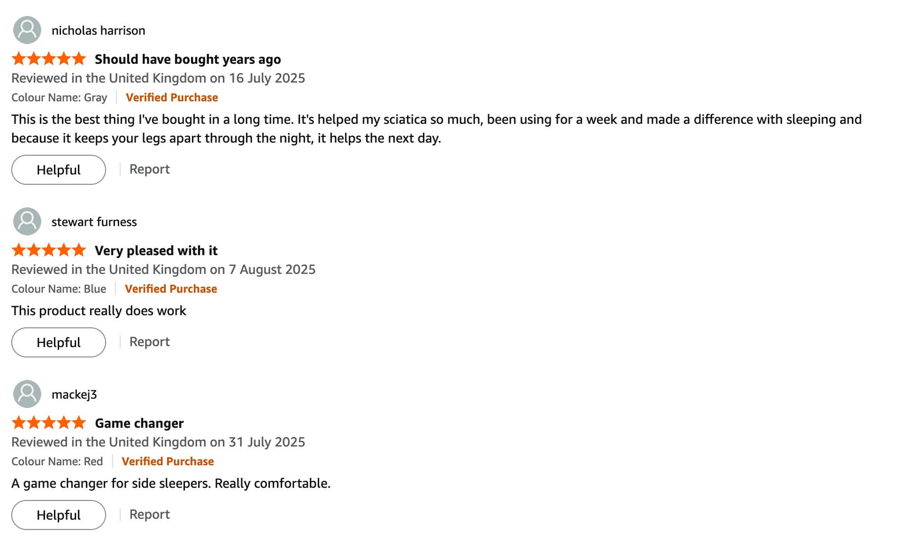Report stewart furness's review
The width and height of the screenshot is (920, 545).
(149, 341)
